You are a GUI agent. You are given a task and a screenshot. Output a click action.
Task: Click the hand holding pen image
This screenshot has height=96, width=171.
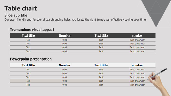158,82
